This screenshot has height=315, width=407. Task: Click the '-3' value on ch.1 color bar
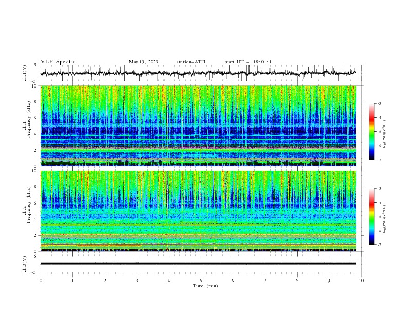click(x=379, y=103)
